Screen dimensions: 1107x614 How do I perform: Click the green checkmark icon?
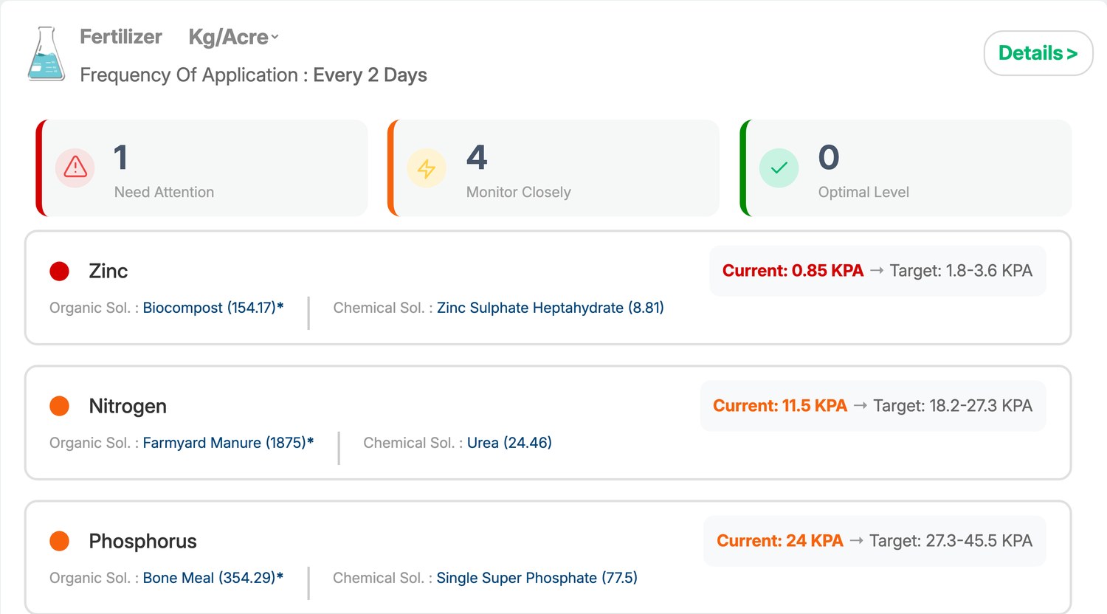pos(779,168)
